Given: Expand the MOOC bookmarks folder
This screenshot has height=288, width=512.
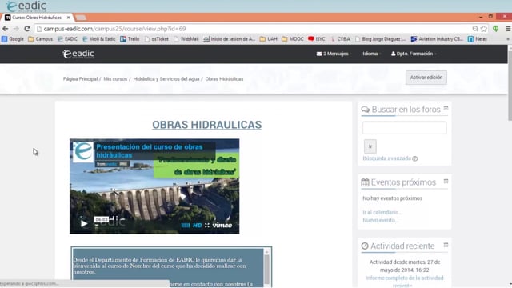Looking at the screenshot, I should [x=293, y=39].
